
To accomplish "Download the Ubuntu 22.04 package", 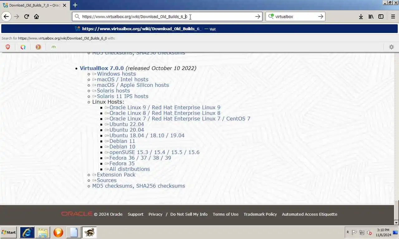I will click(127, 124).
